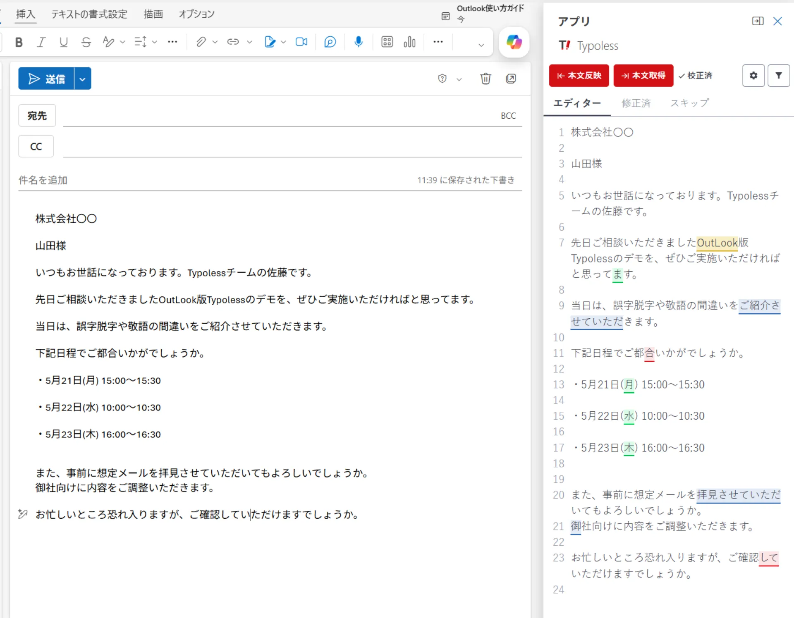794x618 pixels.
Task: Open Typoless settings gear
Action: pyautogui.click(x=753, y=76)
